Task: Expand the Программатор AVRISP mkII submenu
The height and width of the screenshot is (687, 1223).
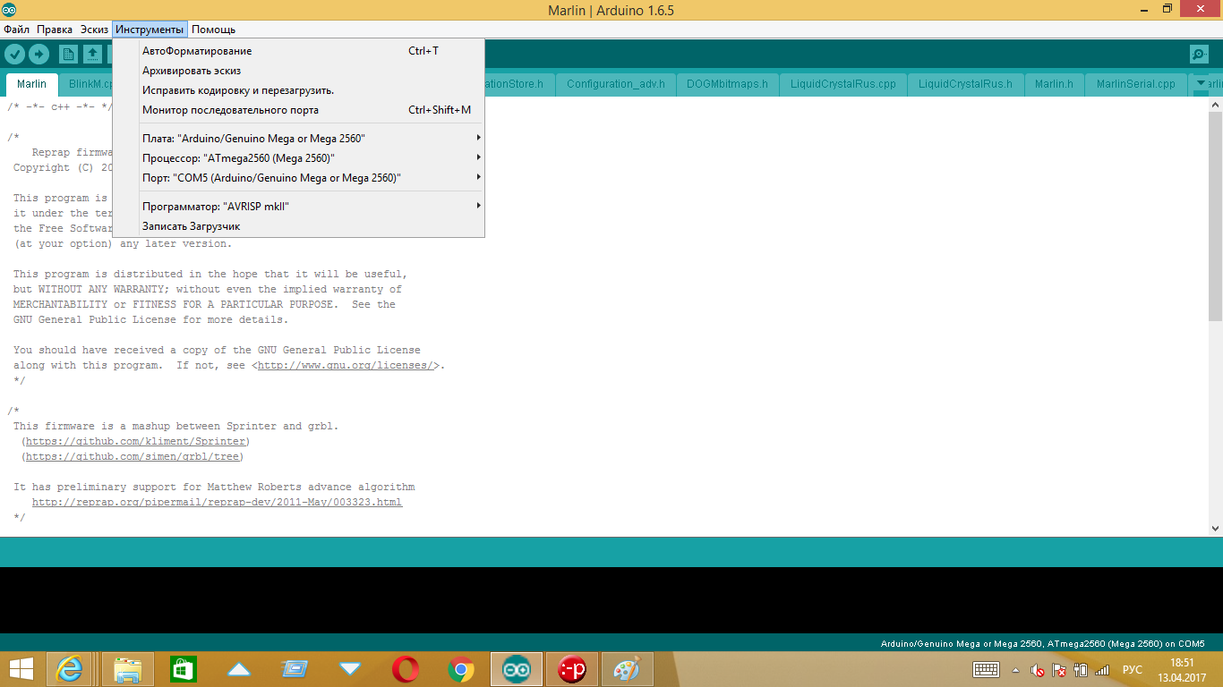Action: click(x=299, y=206)
